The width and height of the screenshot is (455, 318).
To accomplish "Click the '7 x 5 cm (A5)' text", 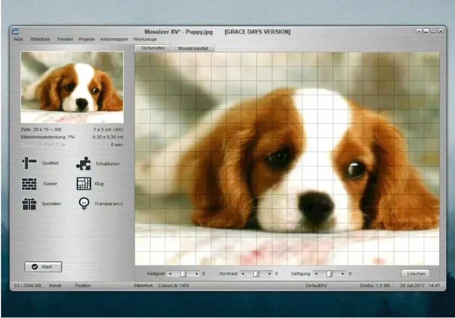I will pyautogui.click(x=108, y=130).
